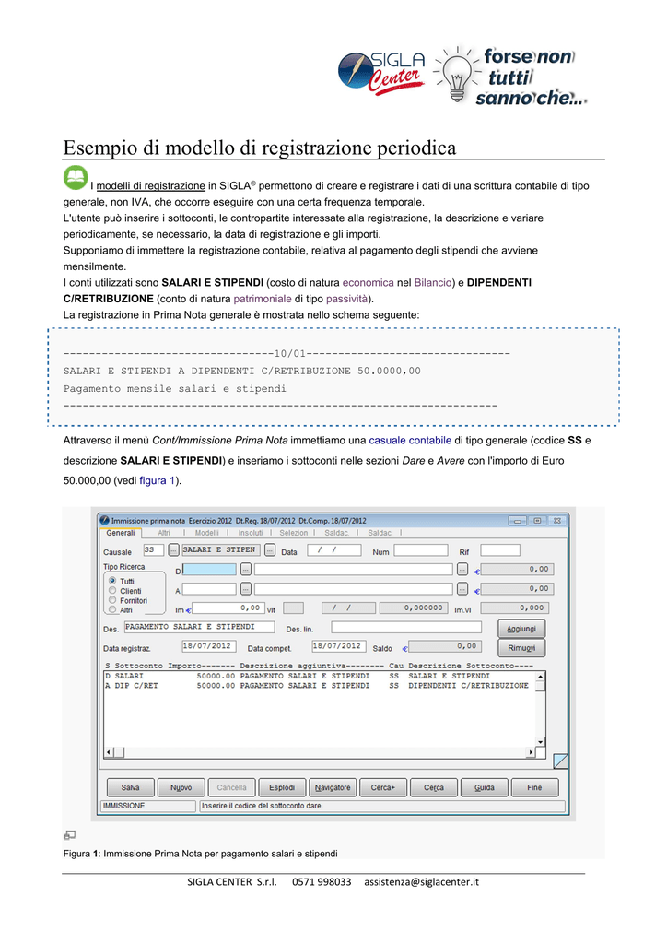Click the small image icon above Figura 1 caption
This screenshot has height=944, width=667.
[70, 835]
